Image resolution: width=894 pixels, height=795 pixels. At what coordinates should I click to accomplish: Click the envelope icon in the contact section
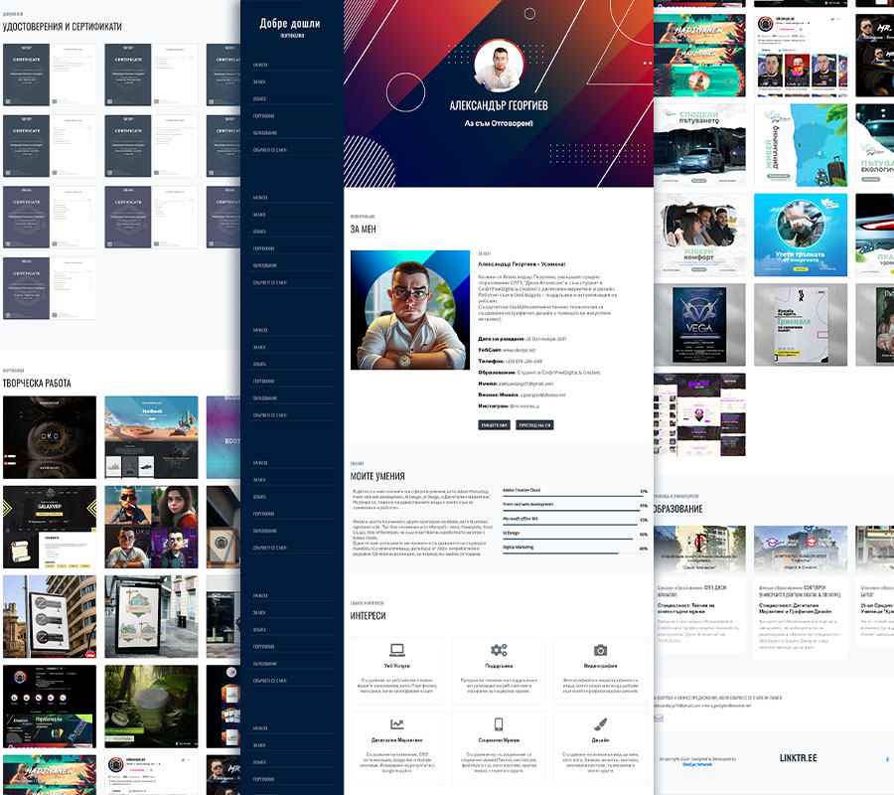click(659, 718)
